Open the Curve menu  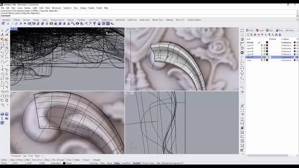tap(20, 8)
